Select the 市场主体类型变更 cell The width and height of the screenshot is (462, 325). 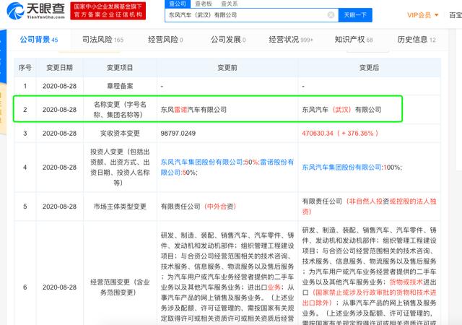120,207
